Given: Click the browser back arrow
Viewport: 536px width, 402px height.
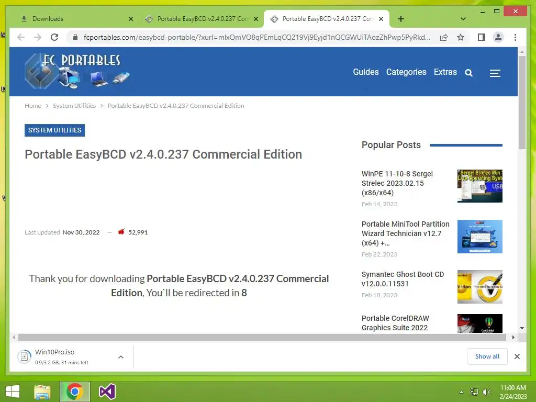Looking at the screenshot, I should coord(21,37).
